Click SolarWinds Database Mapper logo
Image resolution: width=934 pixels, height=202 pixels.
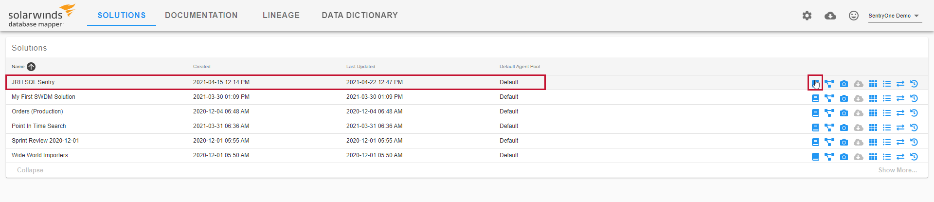click(42, 16)
